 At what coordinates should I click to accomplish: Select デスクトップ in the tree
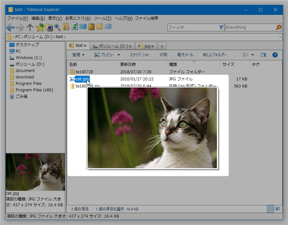point(27,45)
